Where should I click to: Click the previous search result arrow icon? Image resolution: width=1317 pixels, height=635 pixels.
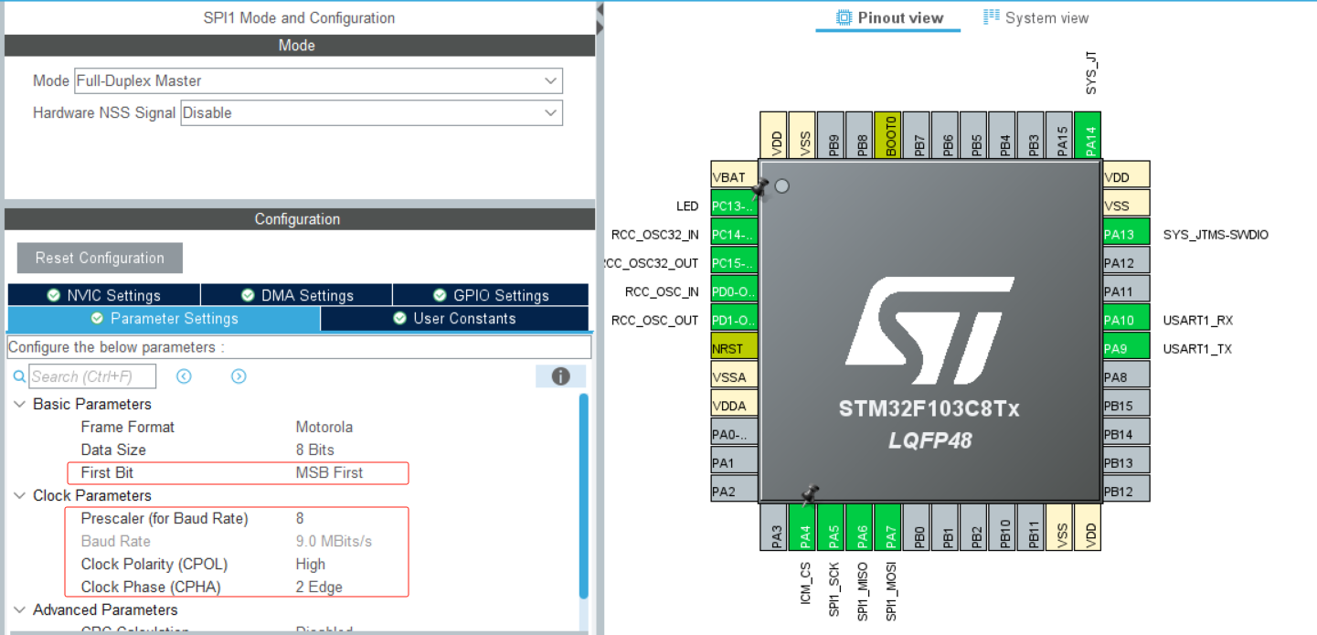[184, 376]
